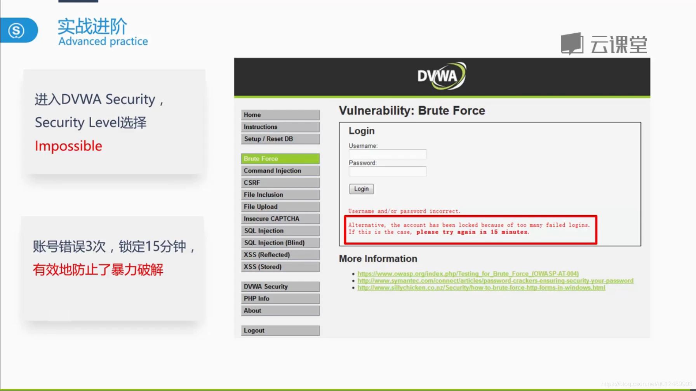Navigate to File Upload

click(x=280, y=207)
